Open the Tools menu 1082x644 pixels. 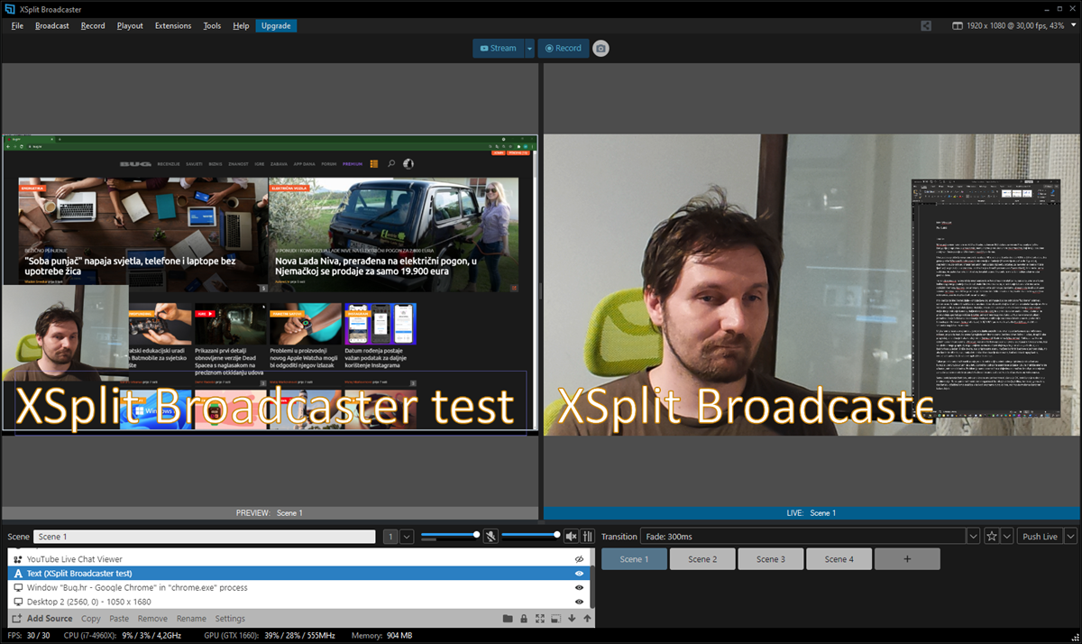(x=212, y=26)
